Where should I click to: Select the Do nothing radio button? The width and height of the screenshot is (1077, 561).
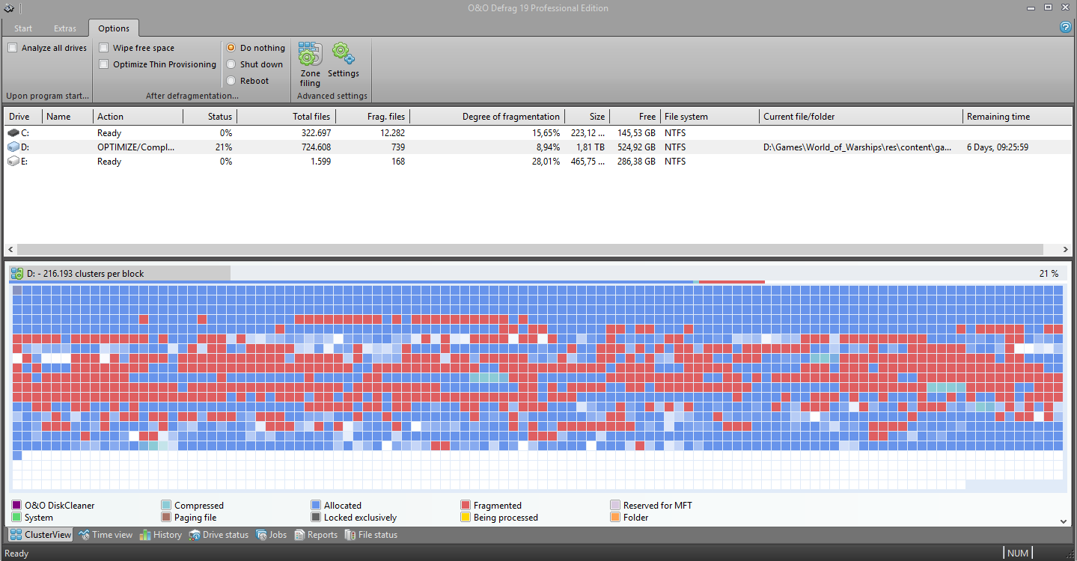(231, 48)
